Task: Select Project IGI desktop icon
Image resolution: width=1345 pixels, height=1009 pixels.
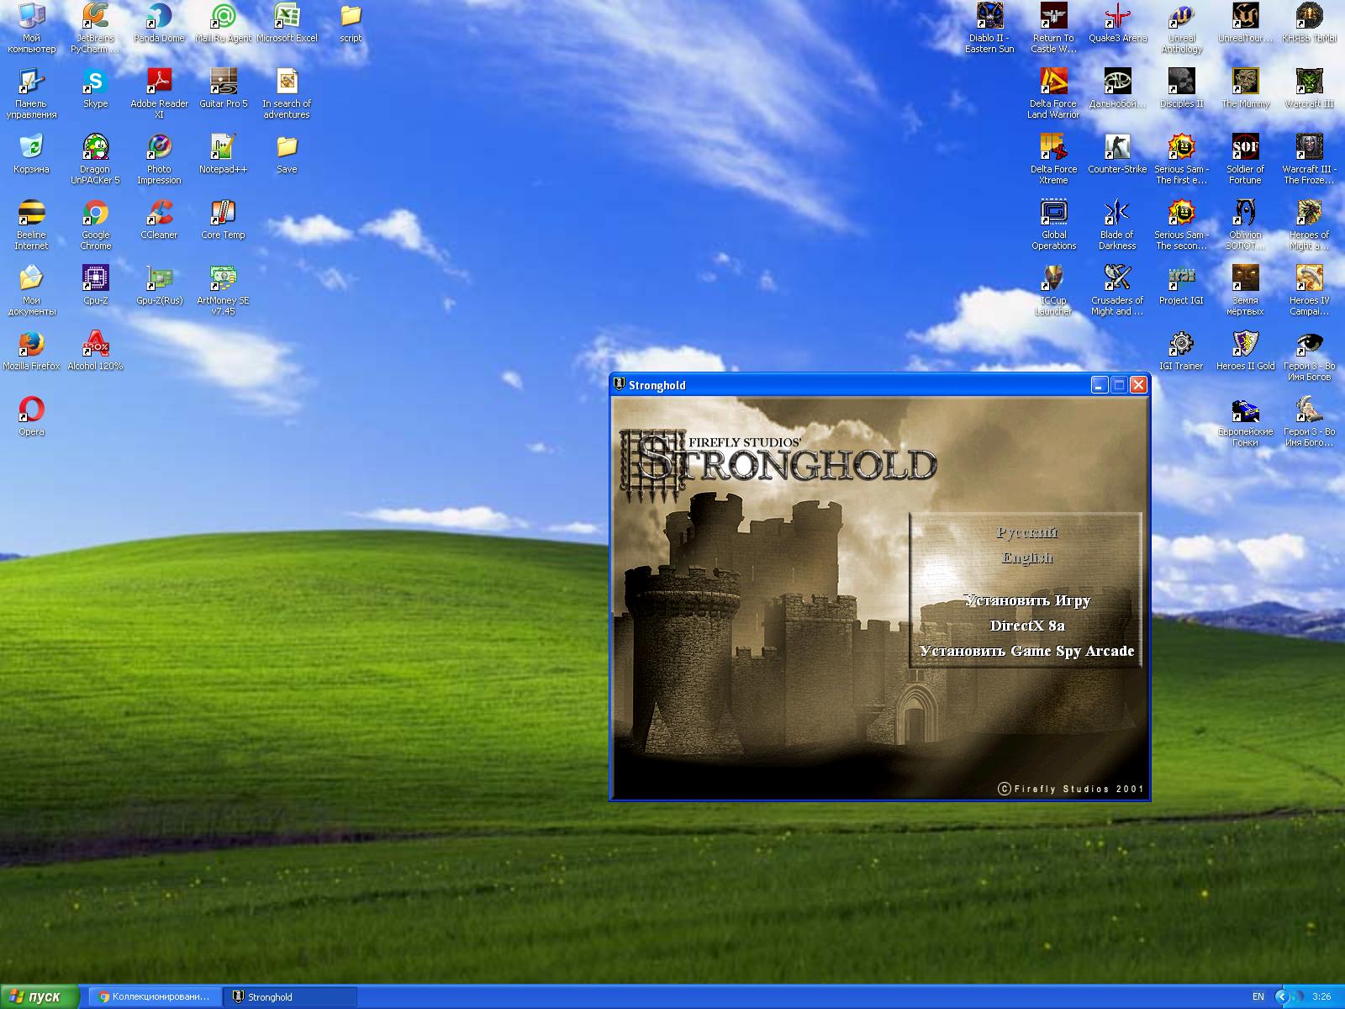Action: [x=1181, y=285]
